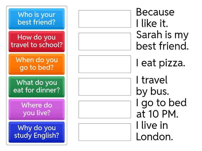The height and width of the screenshot is (151, 202).
Task: Click the 'Sarah is my best friend.' answer text
Action: 162,41
